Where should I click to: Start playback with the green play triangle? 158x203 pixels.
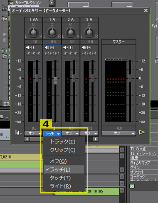click(x=142, y=132)
